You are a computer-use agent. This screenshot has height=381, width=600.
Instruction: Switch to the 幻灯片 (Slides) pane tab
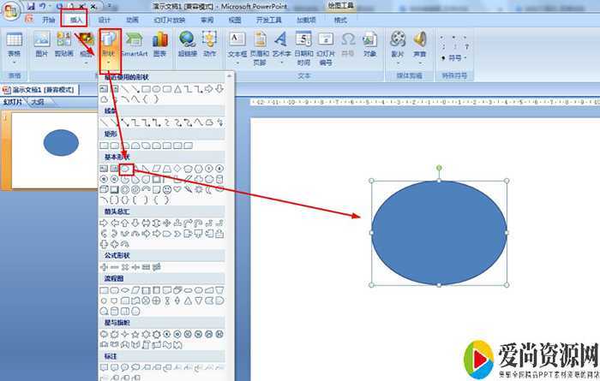point(13,102)
